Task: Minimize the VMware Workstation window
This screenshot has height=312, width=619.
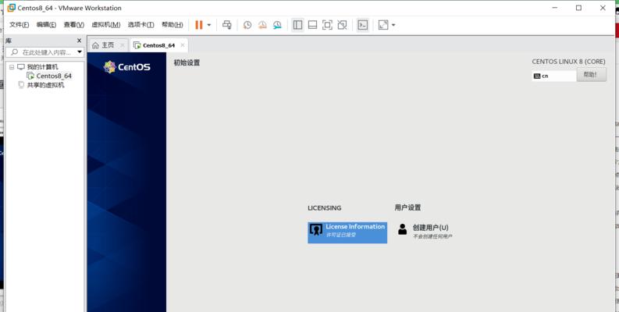Action: (x=555, y=8)
